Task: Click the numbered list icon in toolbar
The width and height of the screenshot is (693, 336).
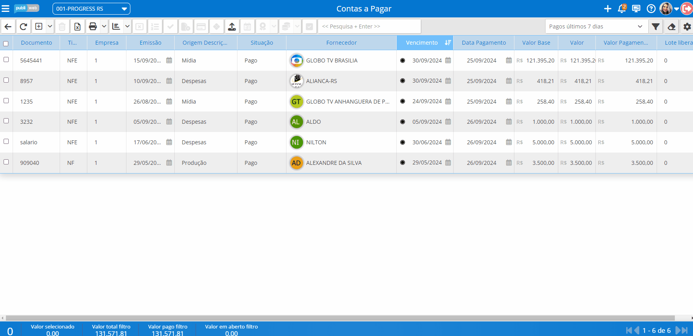Action: pyautogui.click(x=155, y=26)
